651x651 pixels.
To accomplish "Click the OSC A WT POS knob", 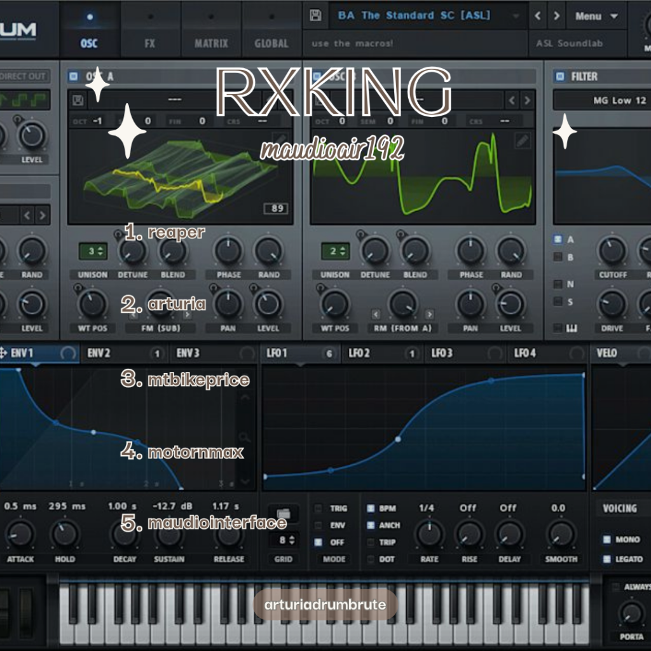I will tap(92, 304).
